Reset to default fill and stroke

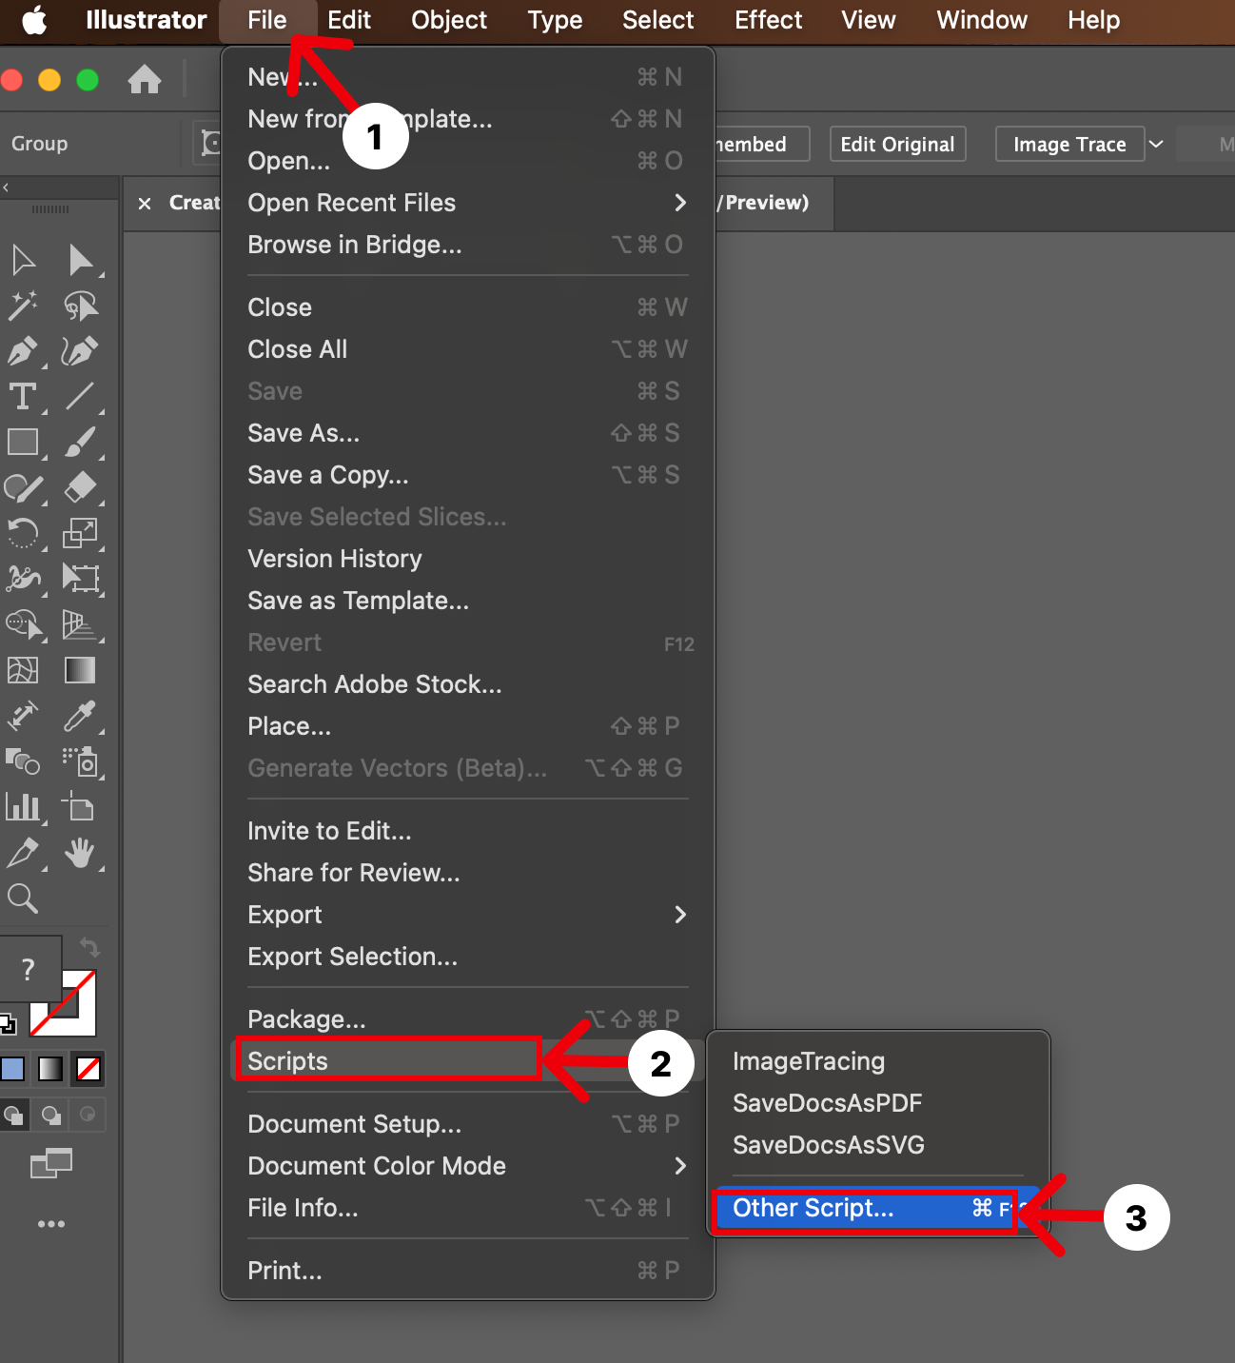(7, 1024)
